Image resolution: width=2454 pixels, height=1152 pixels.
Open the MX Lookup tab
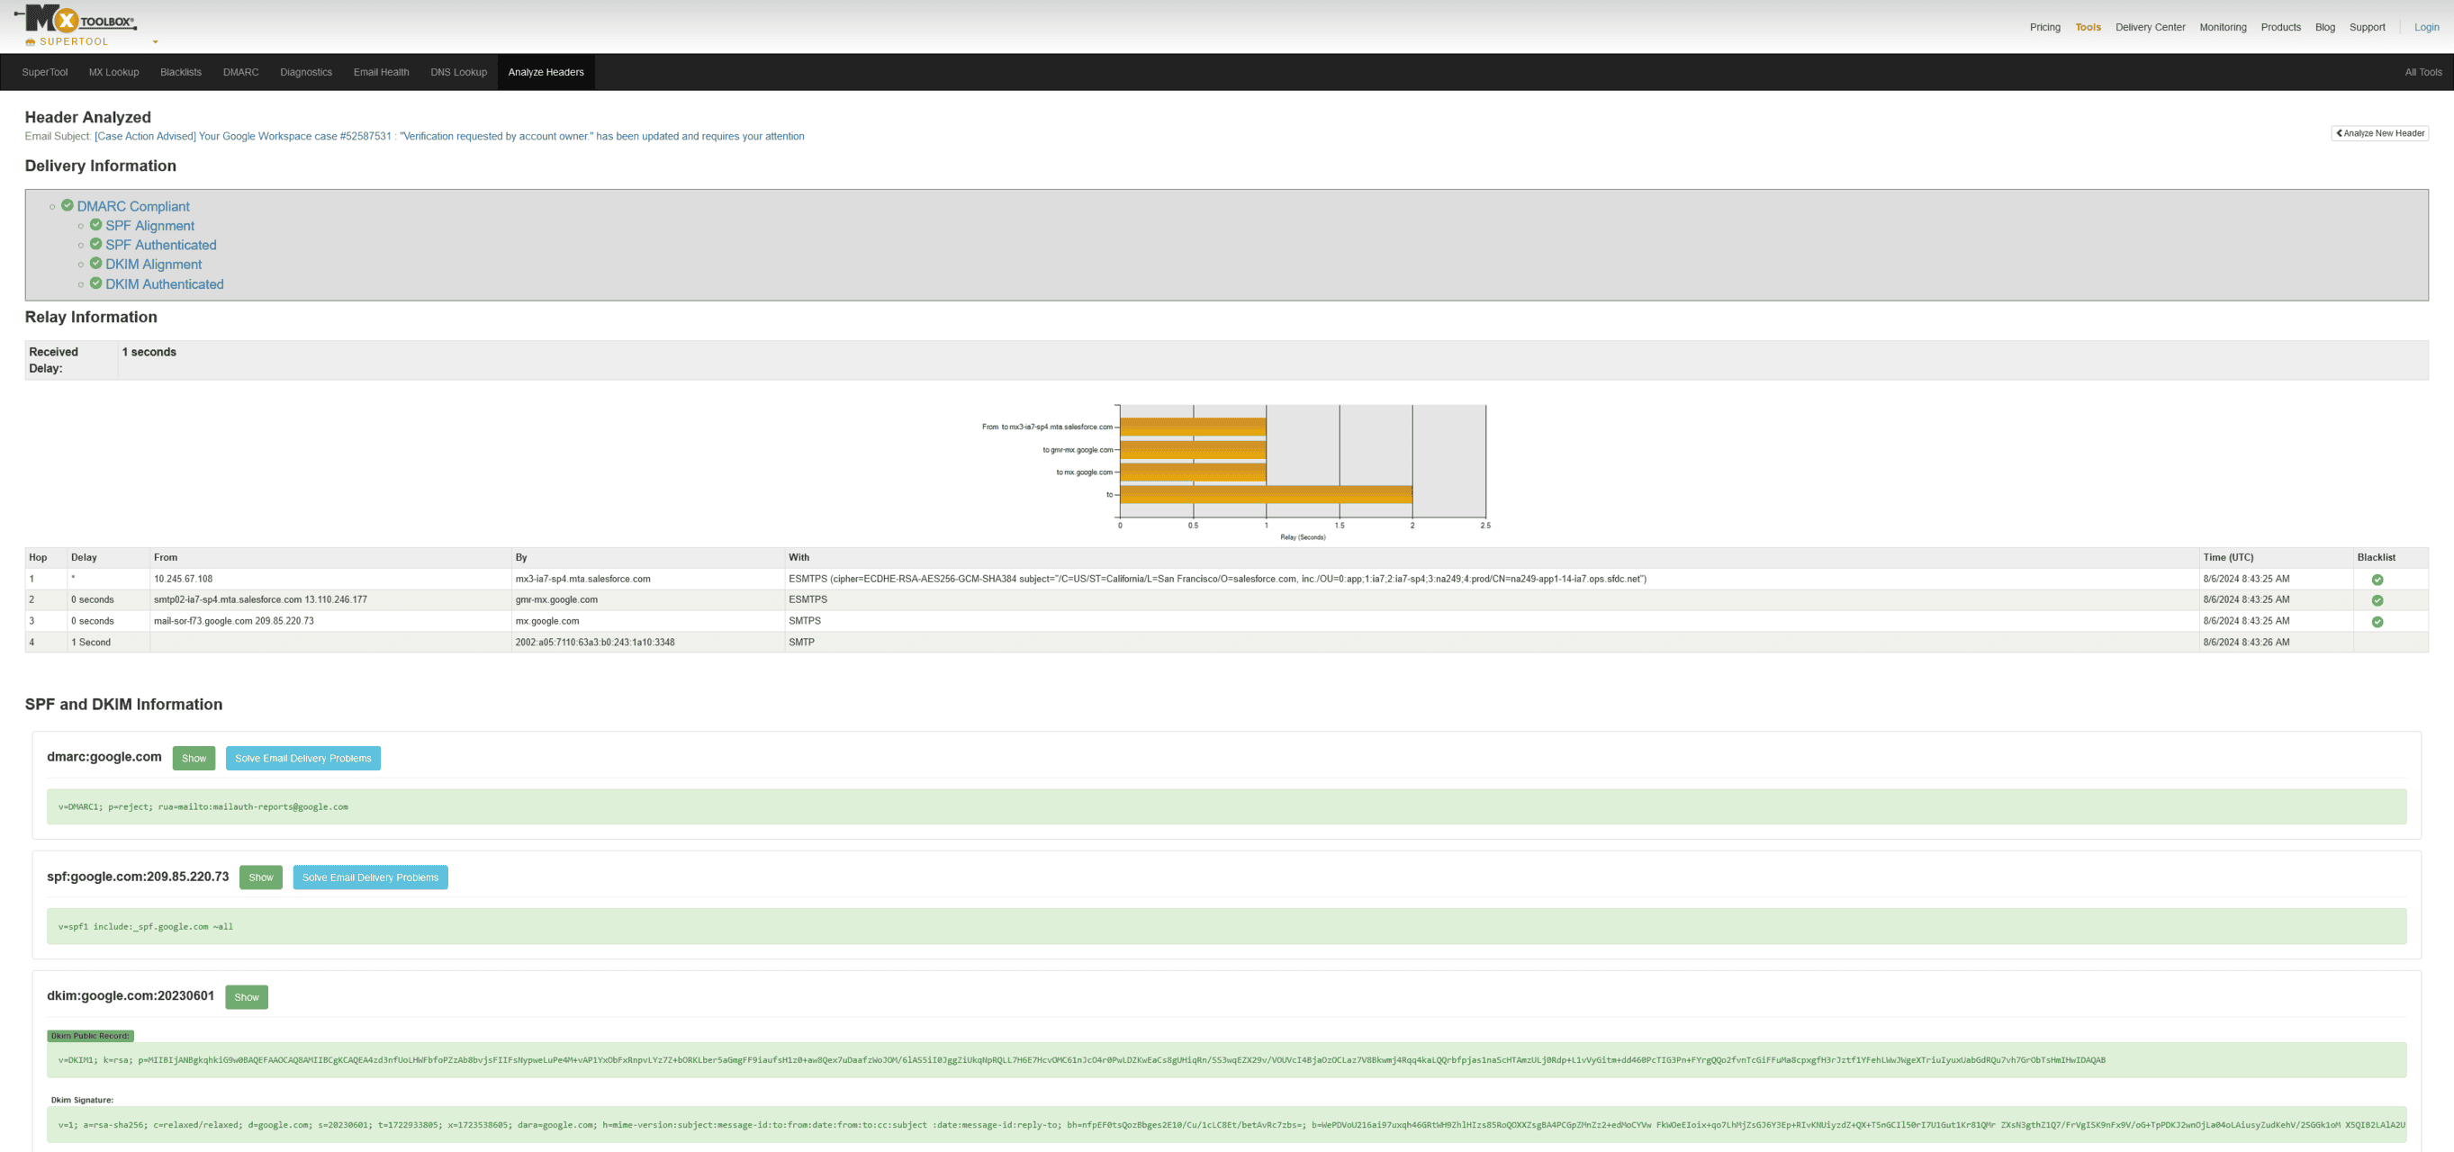[114, 72]
